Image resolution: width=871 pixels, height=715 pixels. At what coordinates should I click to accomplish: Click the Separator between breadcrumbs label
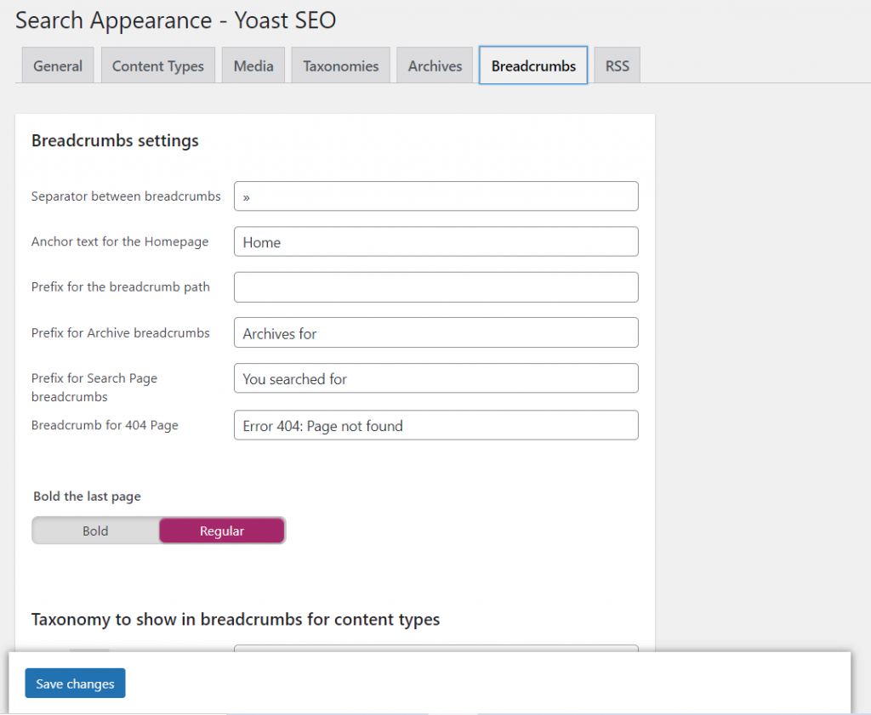(126, 196)
